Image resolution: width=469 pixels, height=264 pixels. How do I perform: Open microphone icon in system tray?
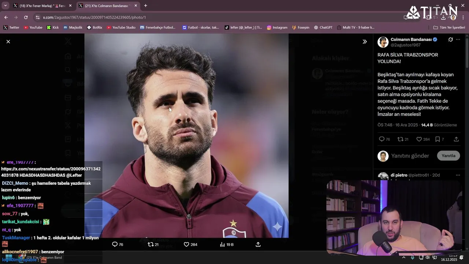(x=413, y=257)
